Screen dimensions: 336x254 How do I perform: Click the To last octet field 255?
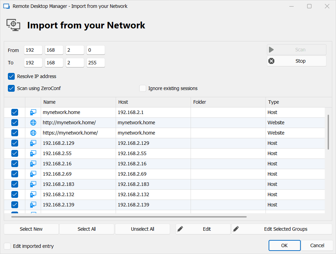click(x=96, y=63)
